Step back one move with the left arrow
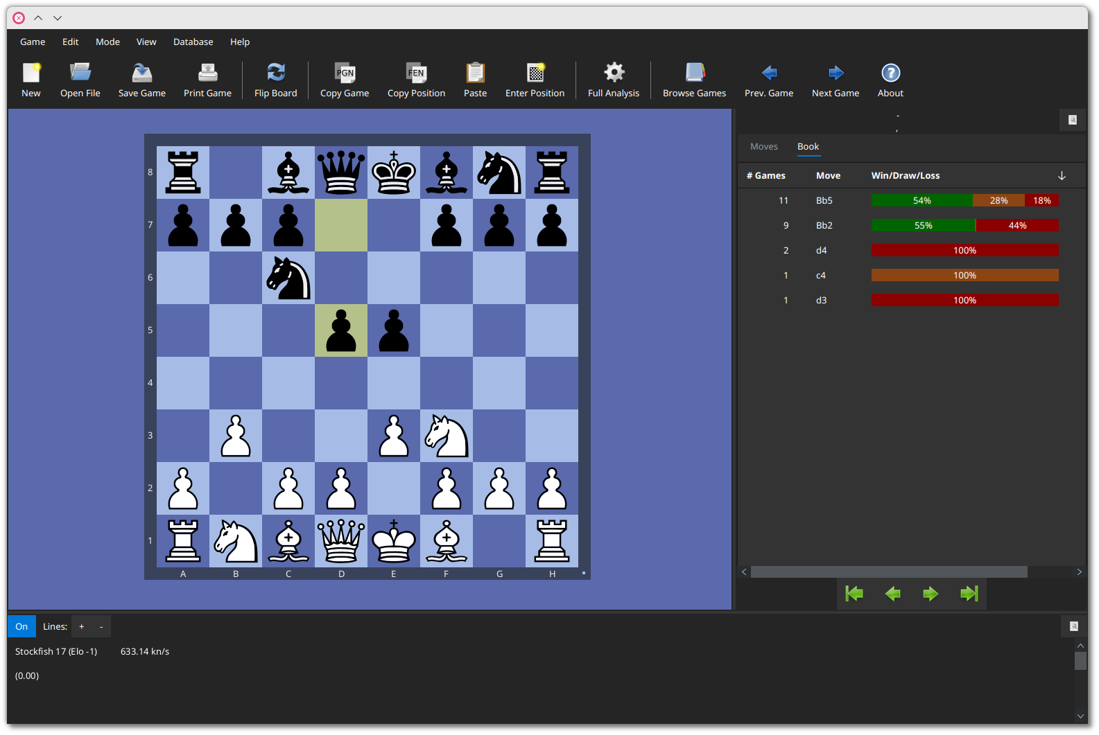1099x735 pixels. point(893,594)
